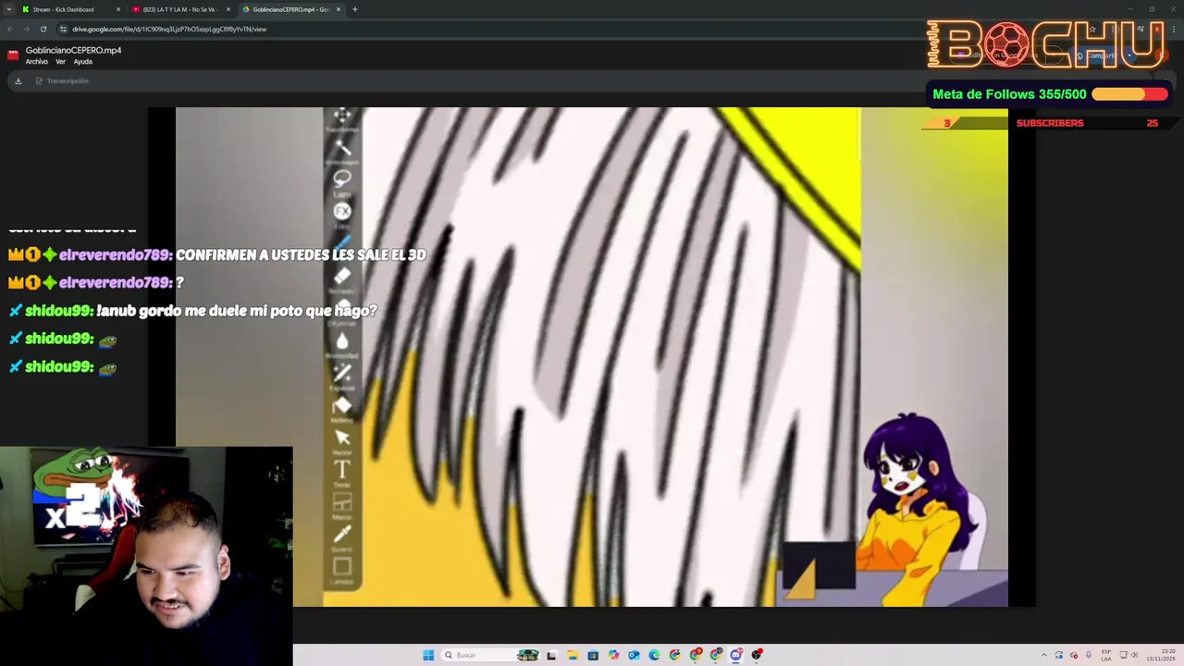Open the volume tray control
The height and width of the screenshot is (666, 1184).
coord(1135,655)
